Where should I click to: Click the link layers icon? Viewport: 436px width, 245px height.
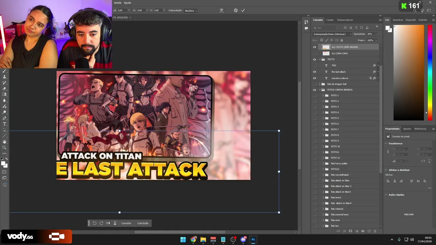tap(338, 231)
